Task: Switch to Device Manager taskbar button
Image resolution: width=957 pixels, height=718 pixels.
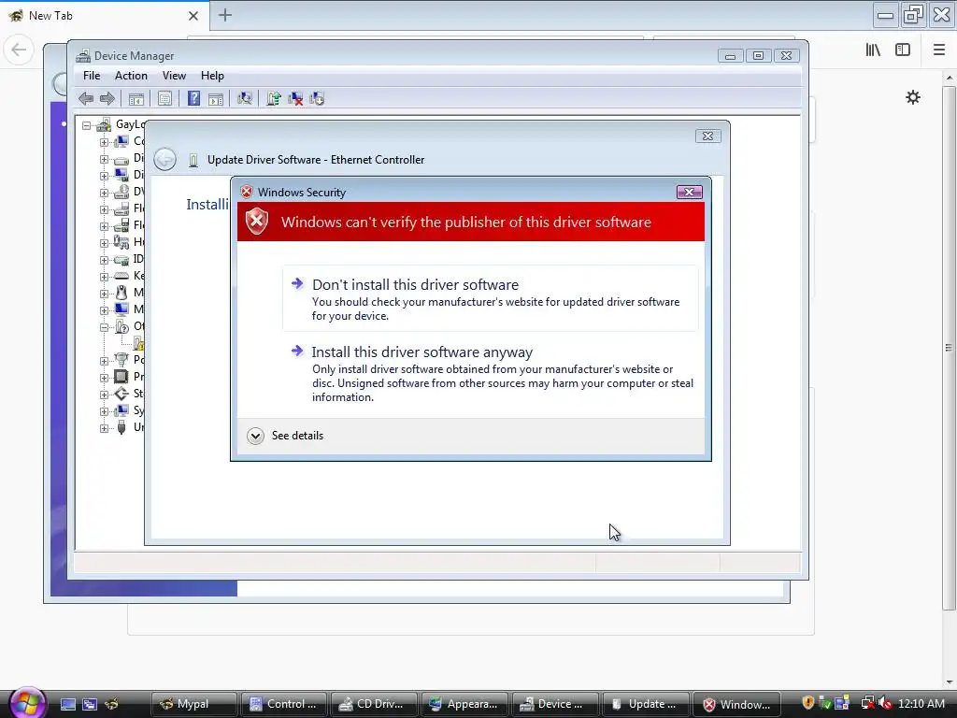Action: 555,704
